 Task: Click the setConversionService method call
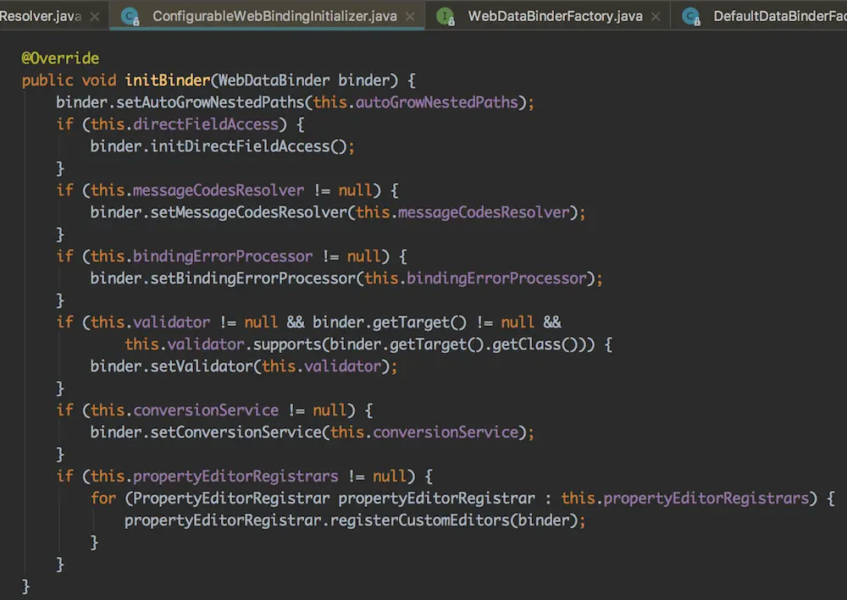coord(240,432)
